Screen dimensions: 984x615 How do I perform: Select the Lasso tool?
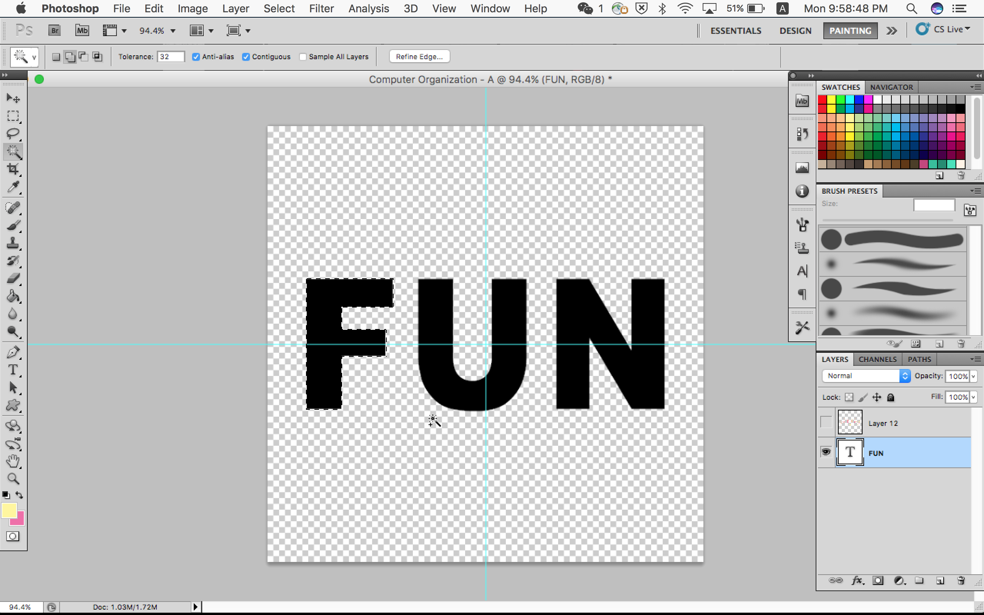[x=13, y=133]
